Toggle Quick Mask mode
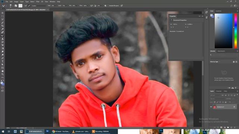The width and height of the screenshot is (239, 134). (3, 87)
